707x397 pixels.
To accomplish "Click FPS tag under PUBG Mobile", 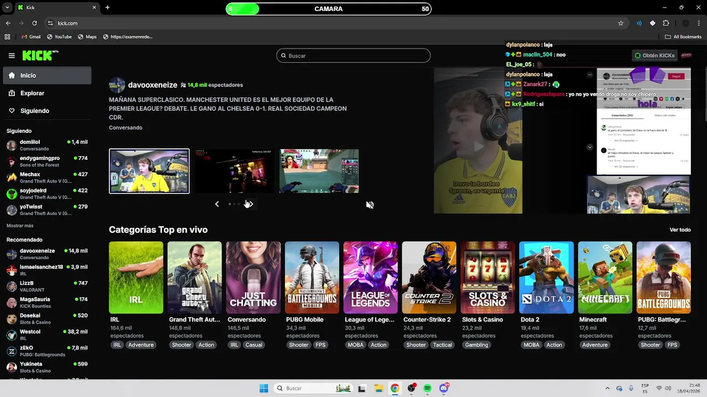I will (320, 345).
